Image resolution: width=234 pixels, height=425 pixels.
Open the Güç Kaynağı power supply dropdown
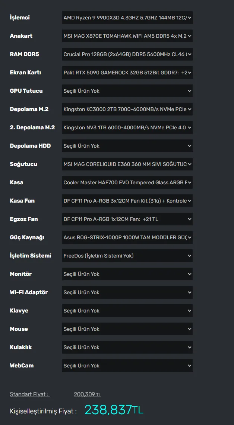[x=127, y=237]
